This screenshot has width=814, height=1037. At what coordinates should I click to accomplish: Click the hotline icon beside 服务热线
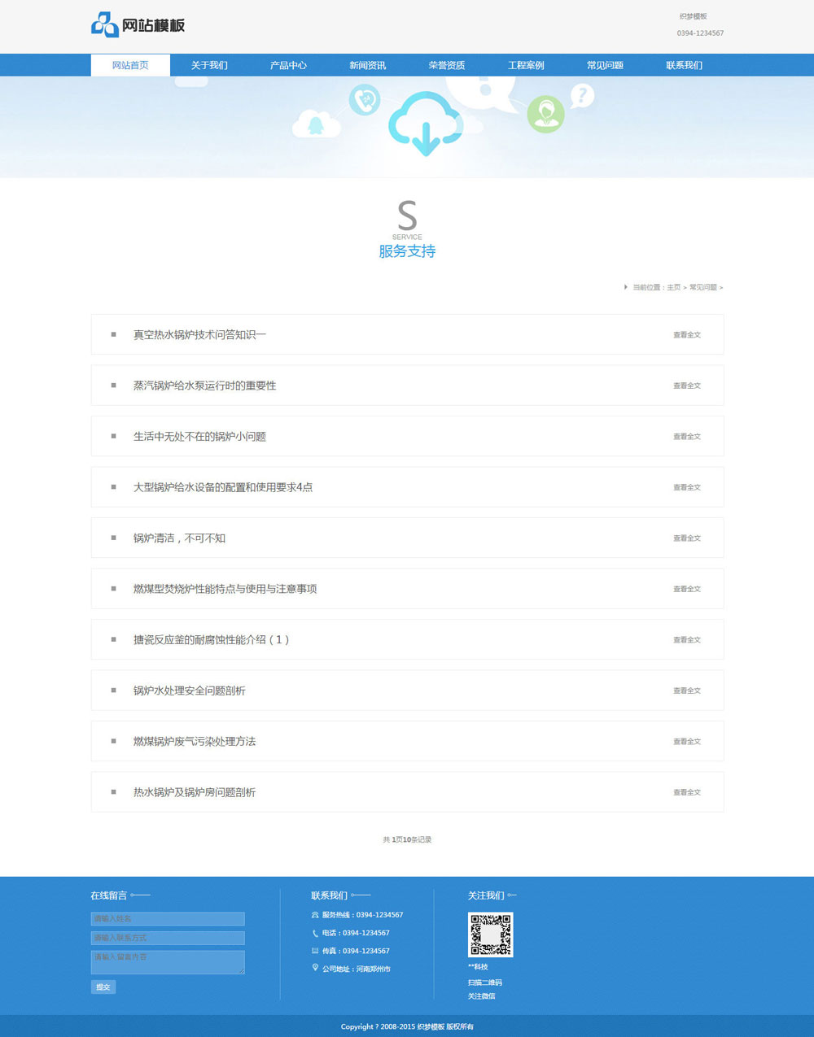[315, 914]
